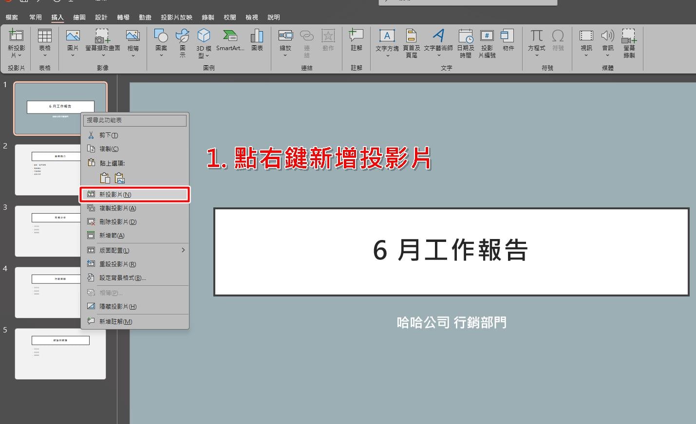Insert a chart with 圖表 icon
Image resolution: width=696 pixels, height=424 pixels.
(257, 40)
